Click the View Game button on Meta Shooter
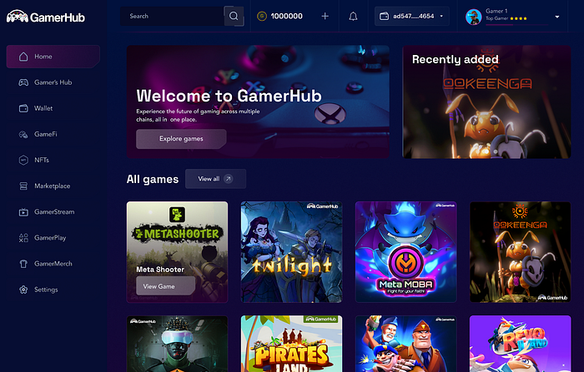 pyautogui.click(x=166, y=286)
